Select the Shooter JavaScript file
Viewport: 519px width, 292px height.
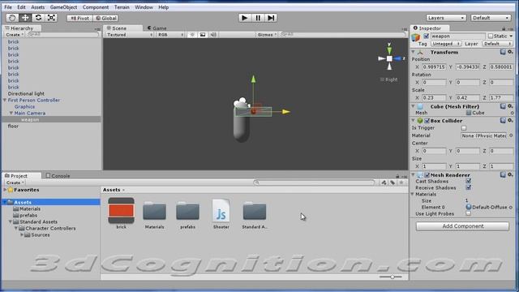[x=221, y=213]
